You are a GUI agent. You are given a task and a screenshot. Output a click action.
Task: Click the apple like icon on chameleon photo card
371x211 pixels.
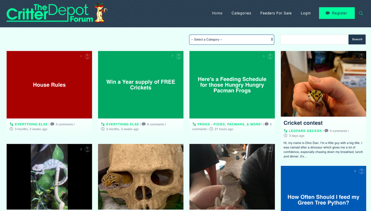click(88, 149)
